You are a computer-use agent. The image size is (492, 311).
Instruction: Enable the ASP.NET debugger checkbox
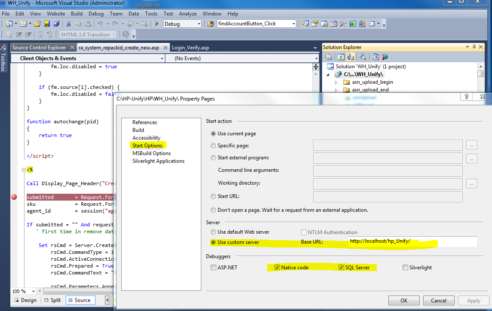tap(213, 267)
